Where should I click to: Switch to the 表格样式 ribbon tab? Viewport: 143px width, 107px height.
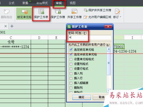42,3
